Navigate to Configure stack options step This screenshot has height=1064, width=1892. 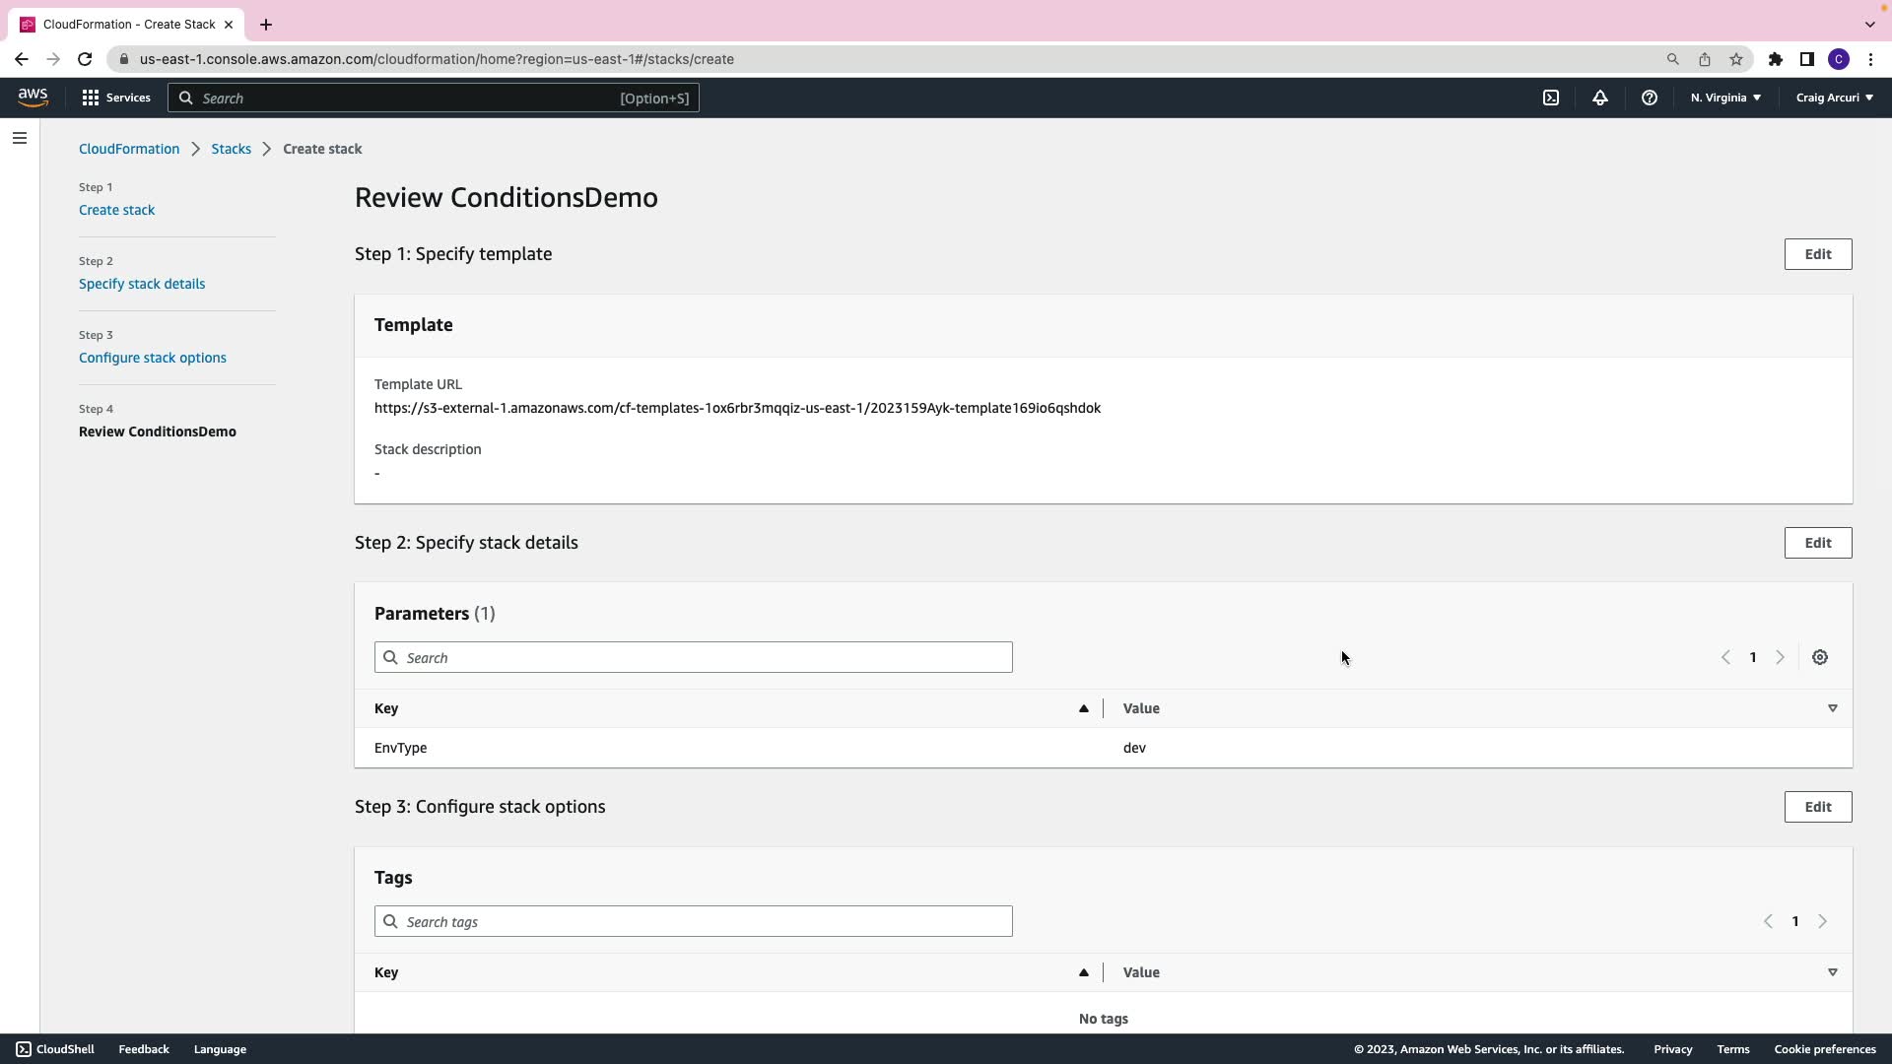[x=153, y=358]
